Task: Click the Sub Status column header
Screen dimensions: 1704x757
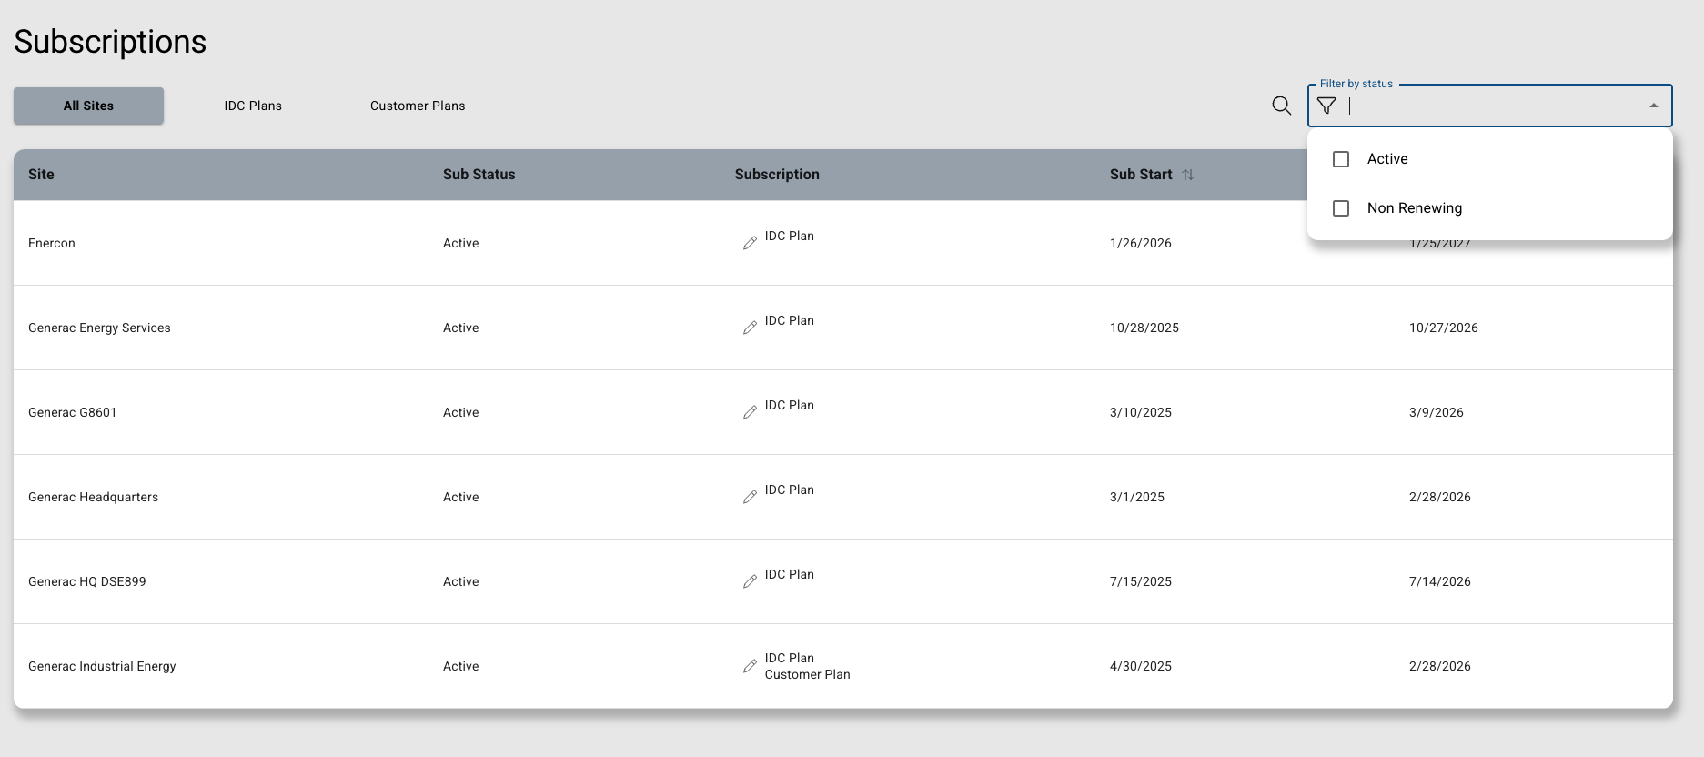Action: (x=479, y=175)
